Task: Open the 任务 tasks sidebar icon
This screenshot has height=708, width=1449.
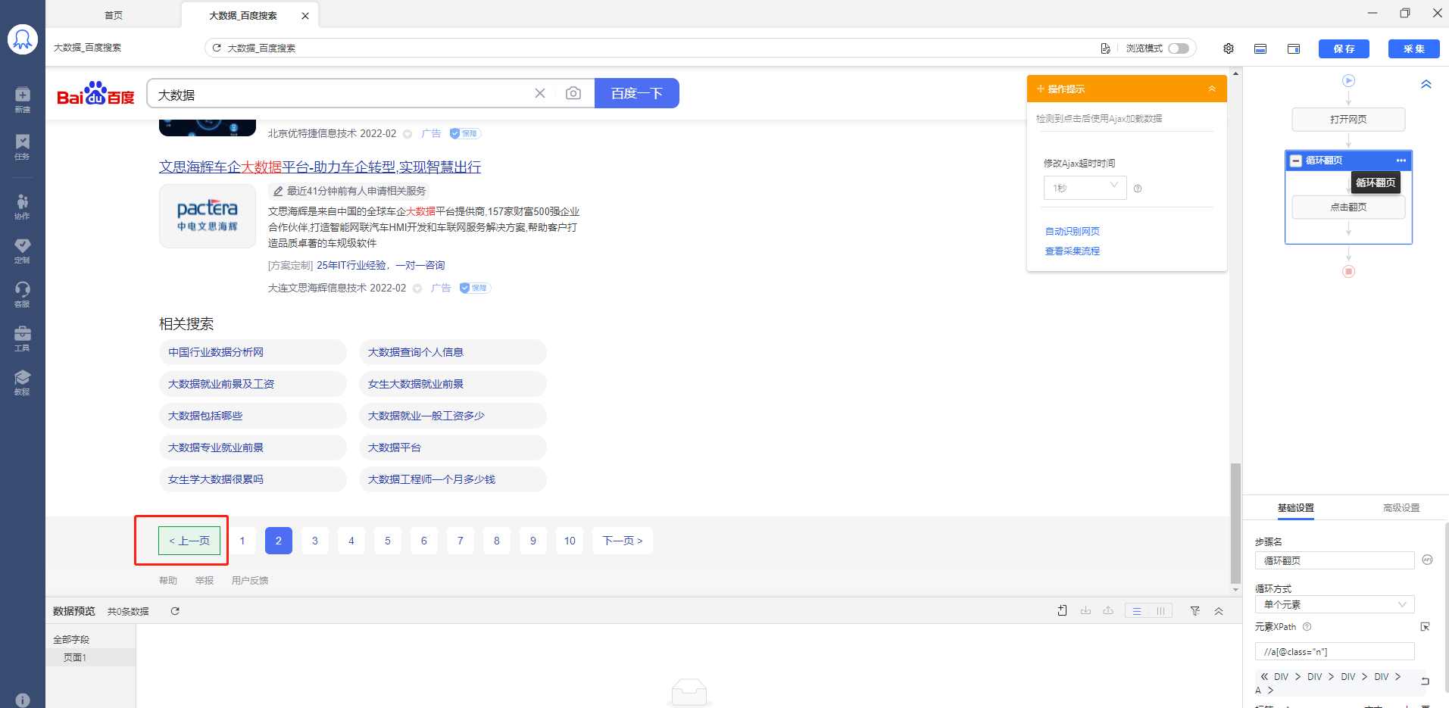Action: pos(23,147)
